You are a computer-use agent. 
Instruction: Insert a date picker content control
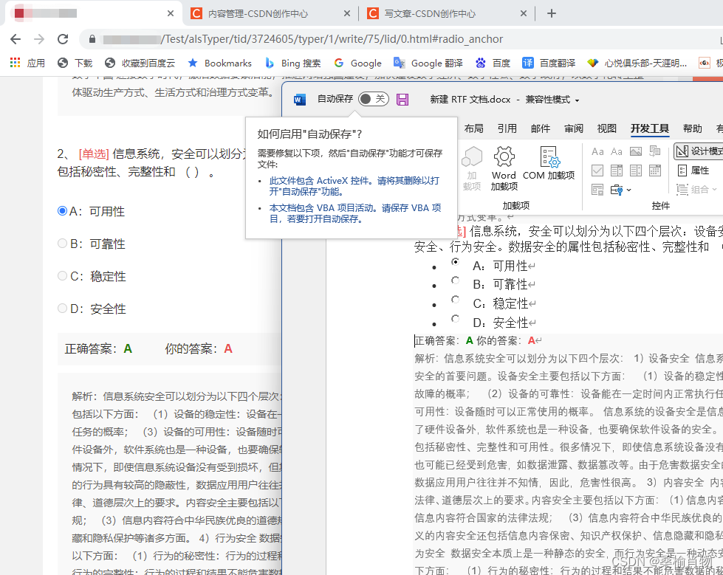click(655, 171)
